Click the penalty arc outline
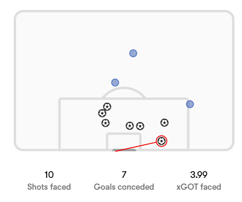Viewport: 242px width, 202px height. point(124,88)
